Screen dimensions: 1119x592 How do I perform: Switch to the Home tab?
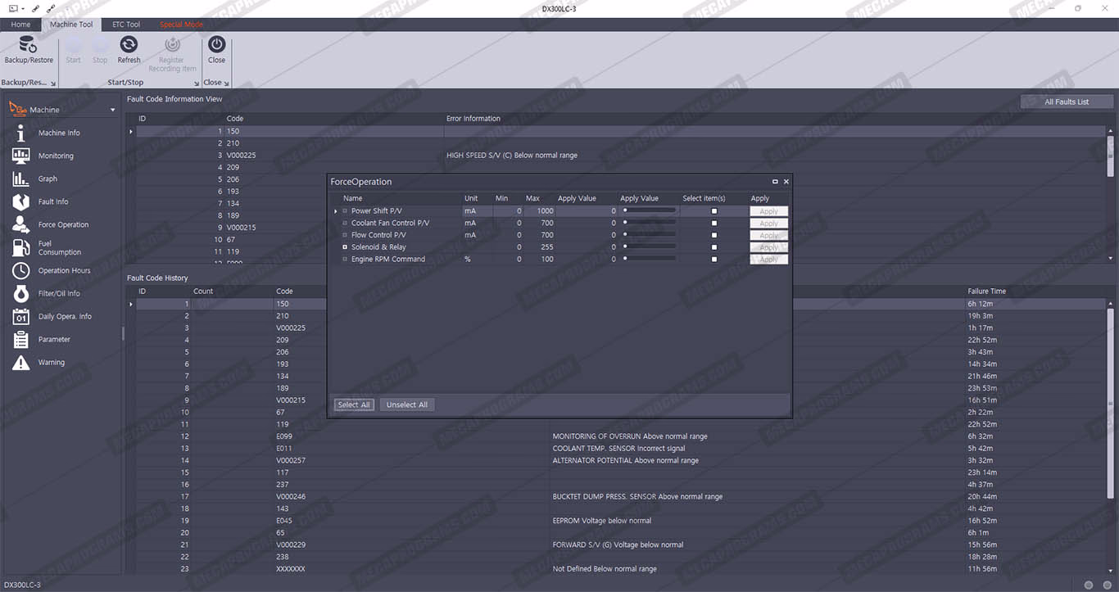click(x=20, y=25)
